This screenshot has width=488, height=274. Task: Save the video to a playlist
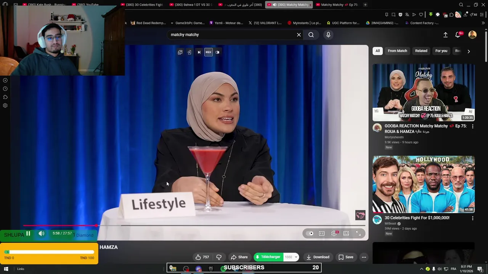(x=346, y=257)
